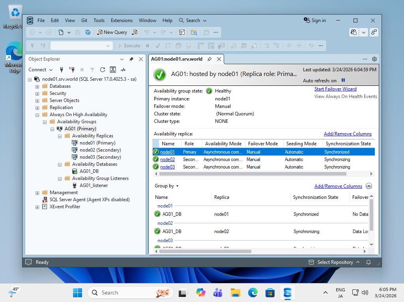
Task: Expand the Databases folder
Action: [x=37, y=87]
